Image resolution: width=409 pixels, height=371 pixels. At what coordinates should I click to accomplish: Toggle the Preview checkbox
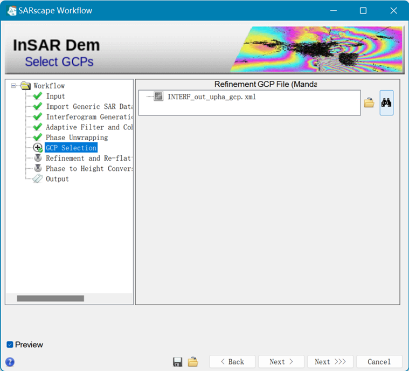[10, 345]
